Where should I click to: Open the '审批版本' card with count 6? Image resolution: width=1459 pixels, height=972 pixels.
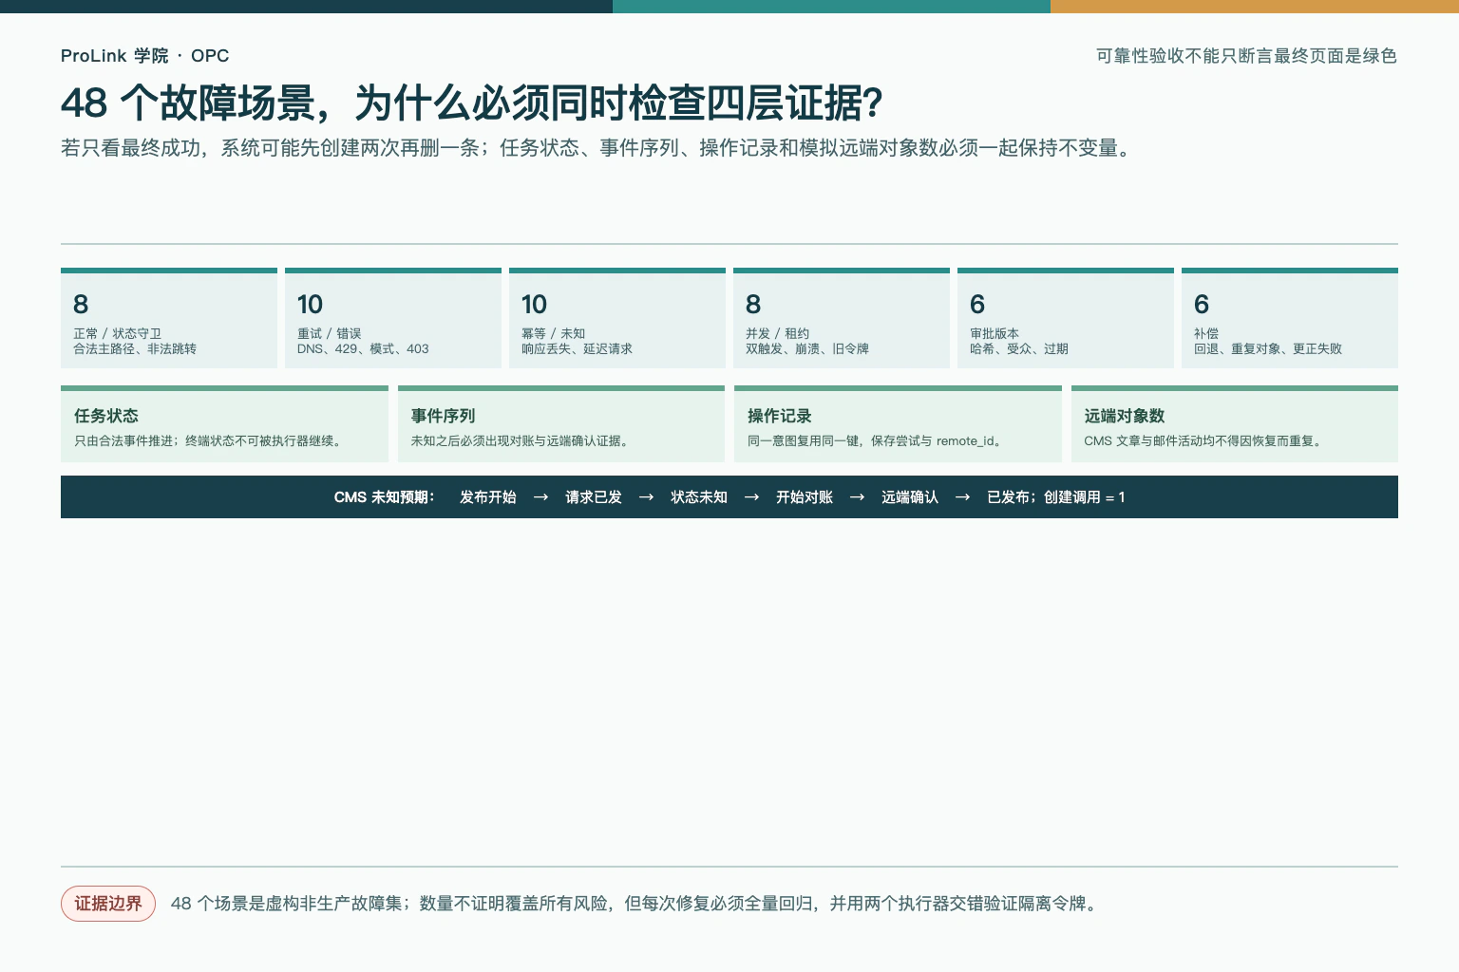pyautogui.click(x=1066, y=318)
